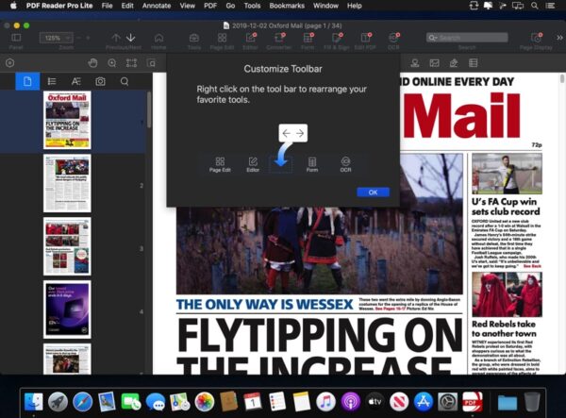Open the Trash in the Dock

point(532,402)
